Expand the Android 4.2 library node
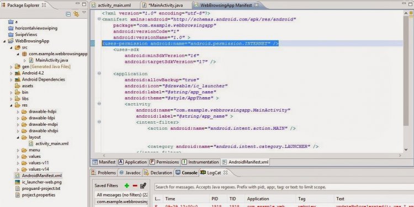 pos(11,73)
